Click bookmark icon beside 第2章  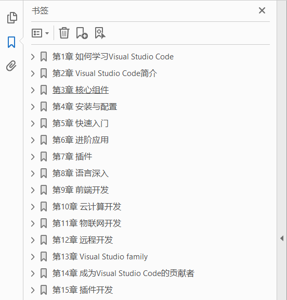pyautogui.click(x=44, y=73)
